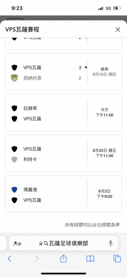The width and height of the screenshot is (127, 277).
Task: Tap the SJK 西納約恩 team crest
Action: click(x=14, y=78)
